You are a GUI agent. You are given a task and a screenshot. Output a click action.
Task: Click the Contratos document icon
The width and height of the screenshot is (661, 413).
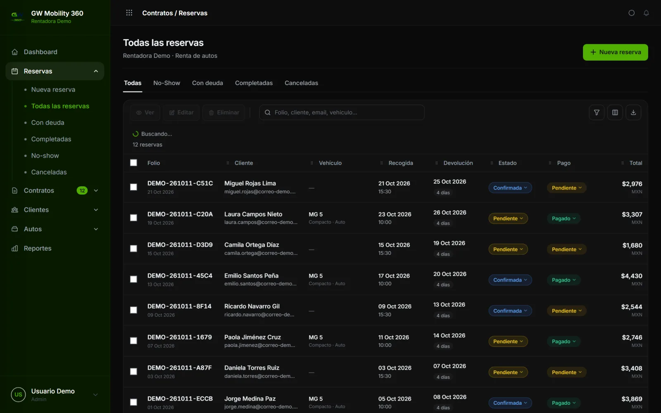pyautogui.click(x=15, y=190)
